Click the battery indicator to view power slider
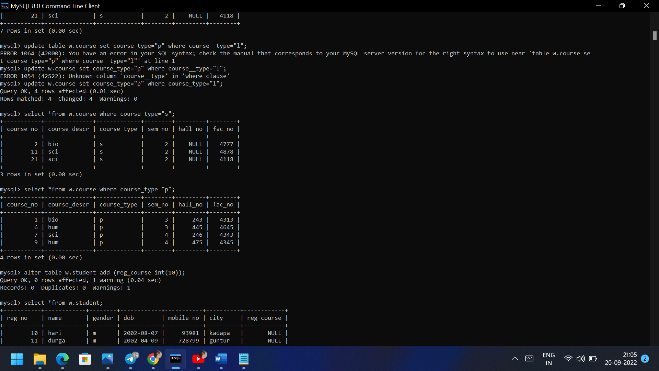 [x=593, y=359]
